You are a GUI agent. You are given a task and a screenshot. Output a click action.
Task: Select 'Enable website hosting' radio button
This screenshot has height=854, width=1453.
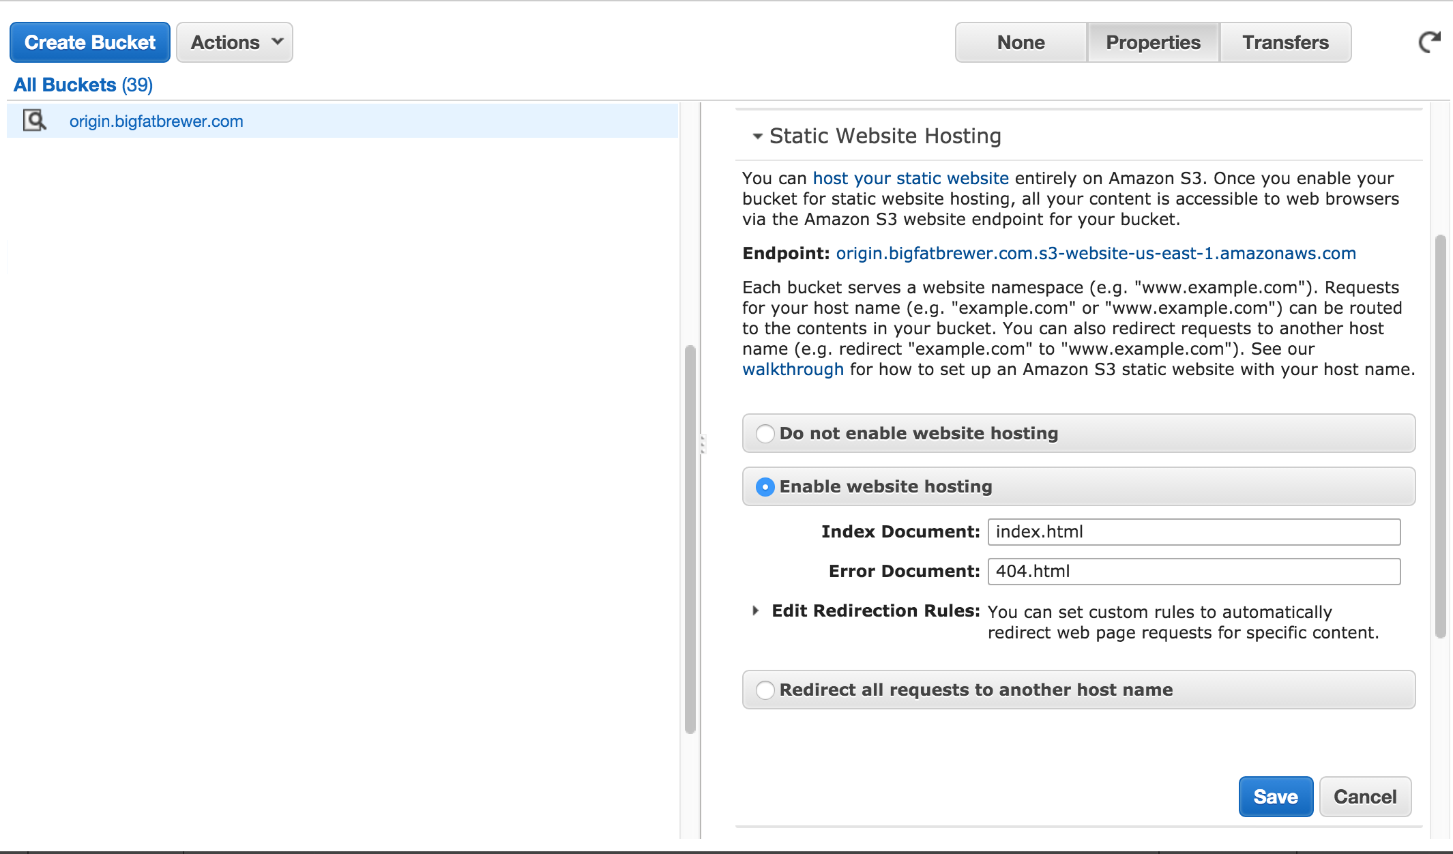(x=765, y=487)
